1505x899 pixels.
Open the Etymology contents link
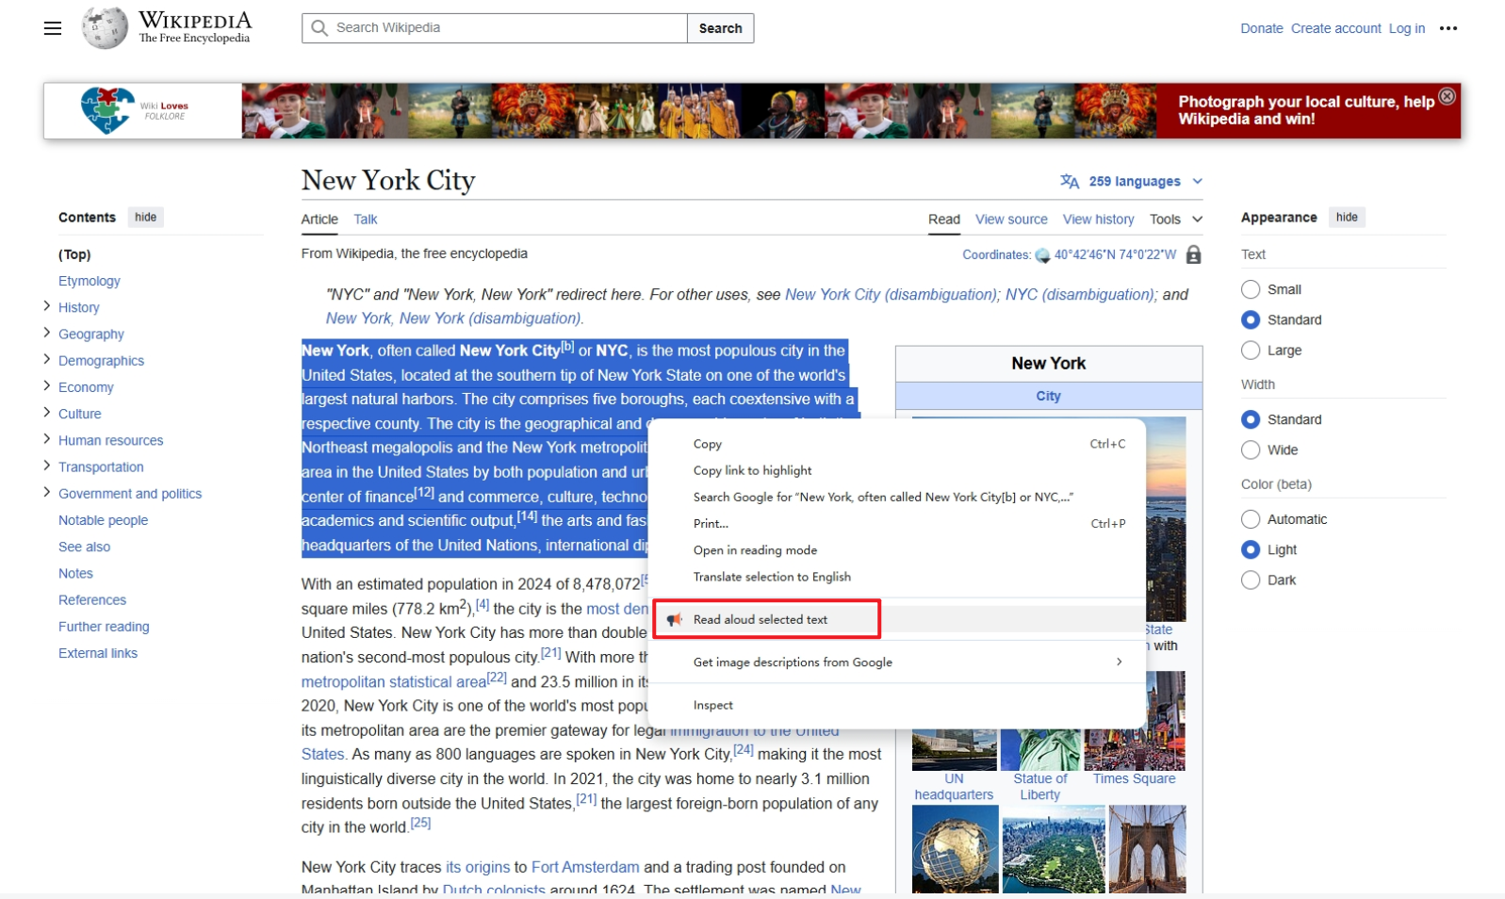pos(90,281)
